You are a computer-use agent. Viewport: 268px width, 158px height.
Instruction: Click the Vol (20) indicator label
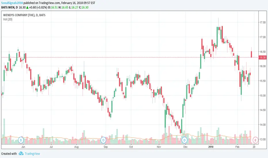[8, 19]
